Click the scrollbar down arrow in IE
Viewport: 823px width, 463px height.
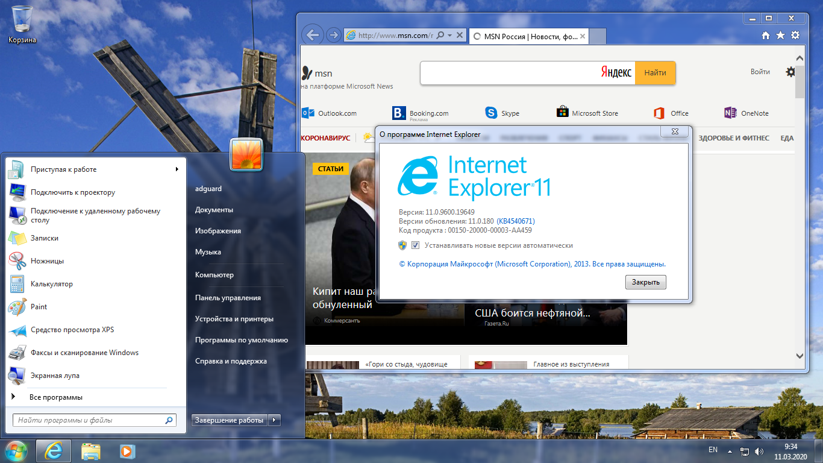tap(800, 356)
